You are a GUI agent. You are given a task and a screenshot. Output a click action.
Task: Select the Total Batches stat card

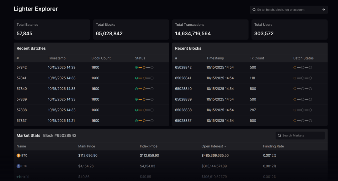52,29
